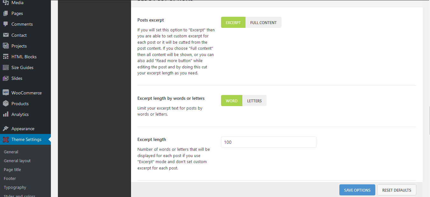This screenshot has width=430, height=197.
Task: Switch Posts excerpt to FULL CONTENT
Action: [x=263, y=22]
